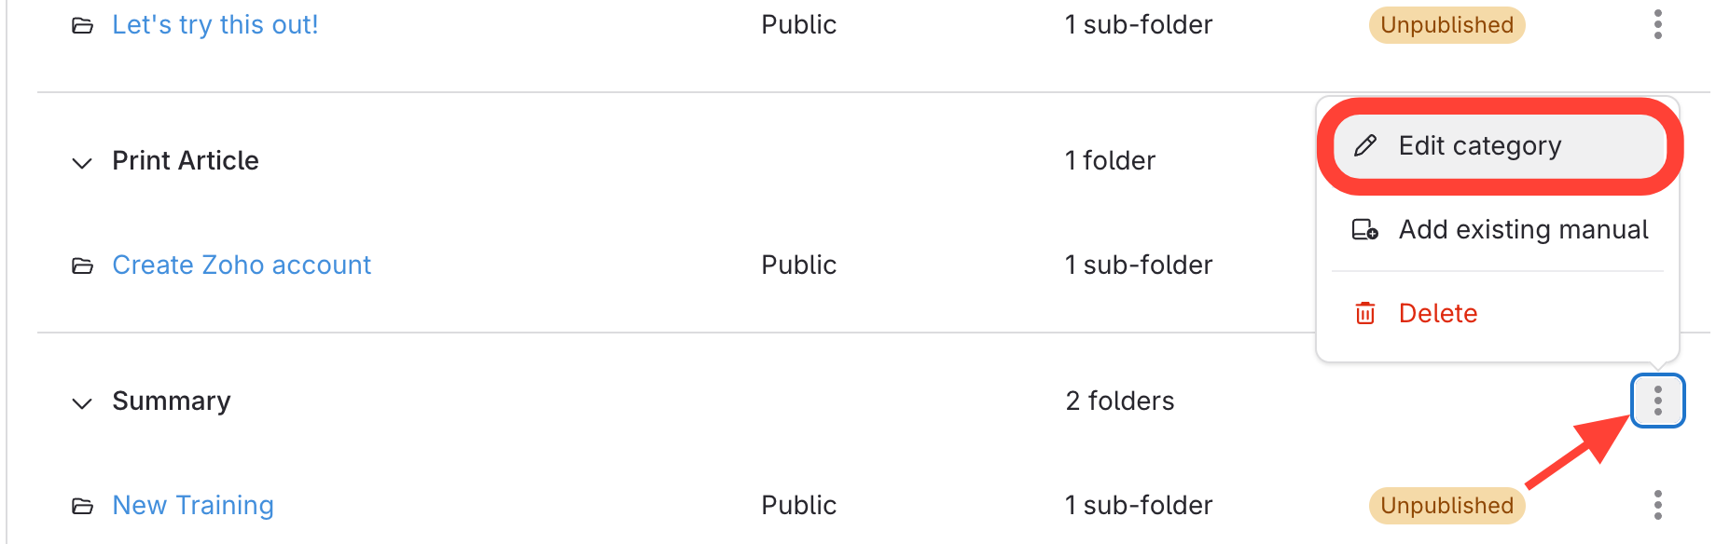The image size is (1716, 544).
Task: Collapse the Print Article category chevron
Action: [82, 163]
